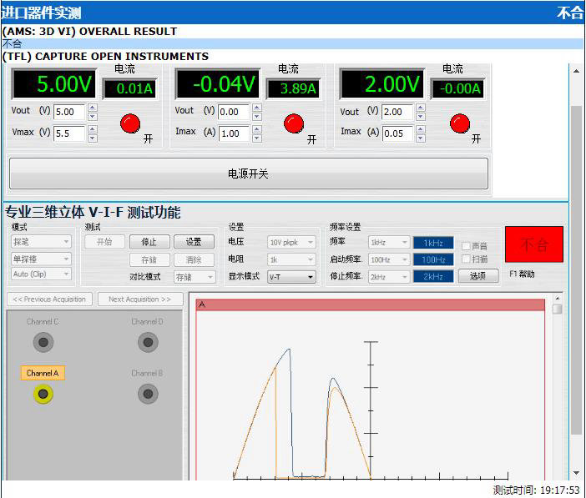
Task: Open the 1k resistance dropdown
Action: click(x=291, y=259)
